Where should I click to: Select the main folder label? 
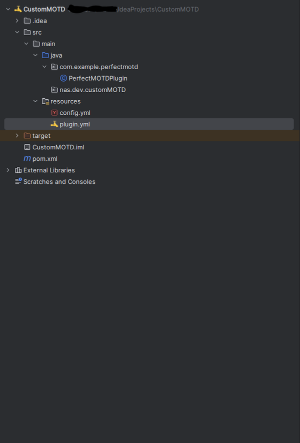coord(48,44)
